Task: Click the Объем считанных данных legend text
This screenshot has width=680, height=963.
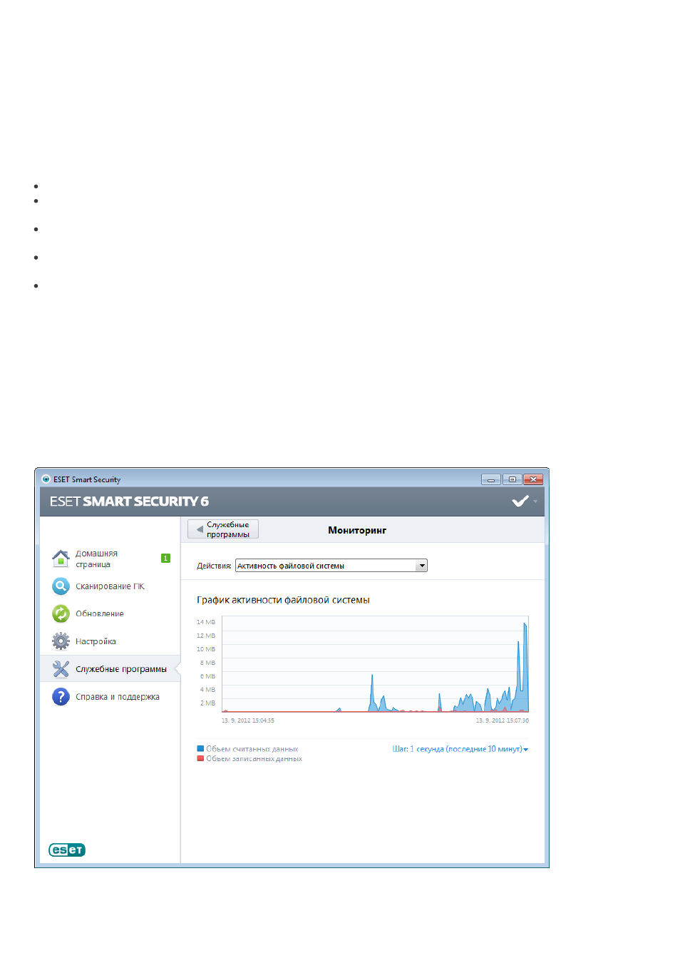Action: [252, 749]
